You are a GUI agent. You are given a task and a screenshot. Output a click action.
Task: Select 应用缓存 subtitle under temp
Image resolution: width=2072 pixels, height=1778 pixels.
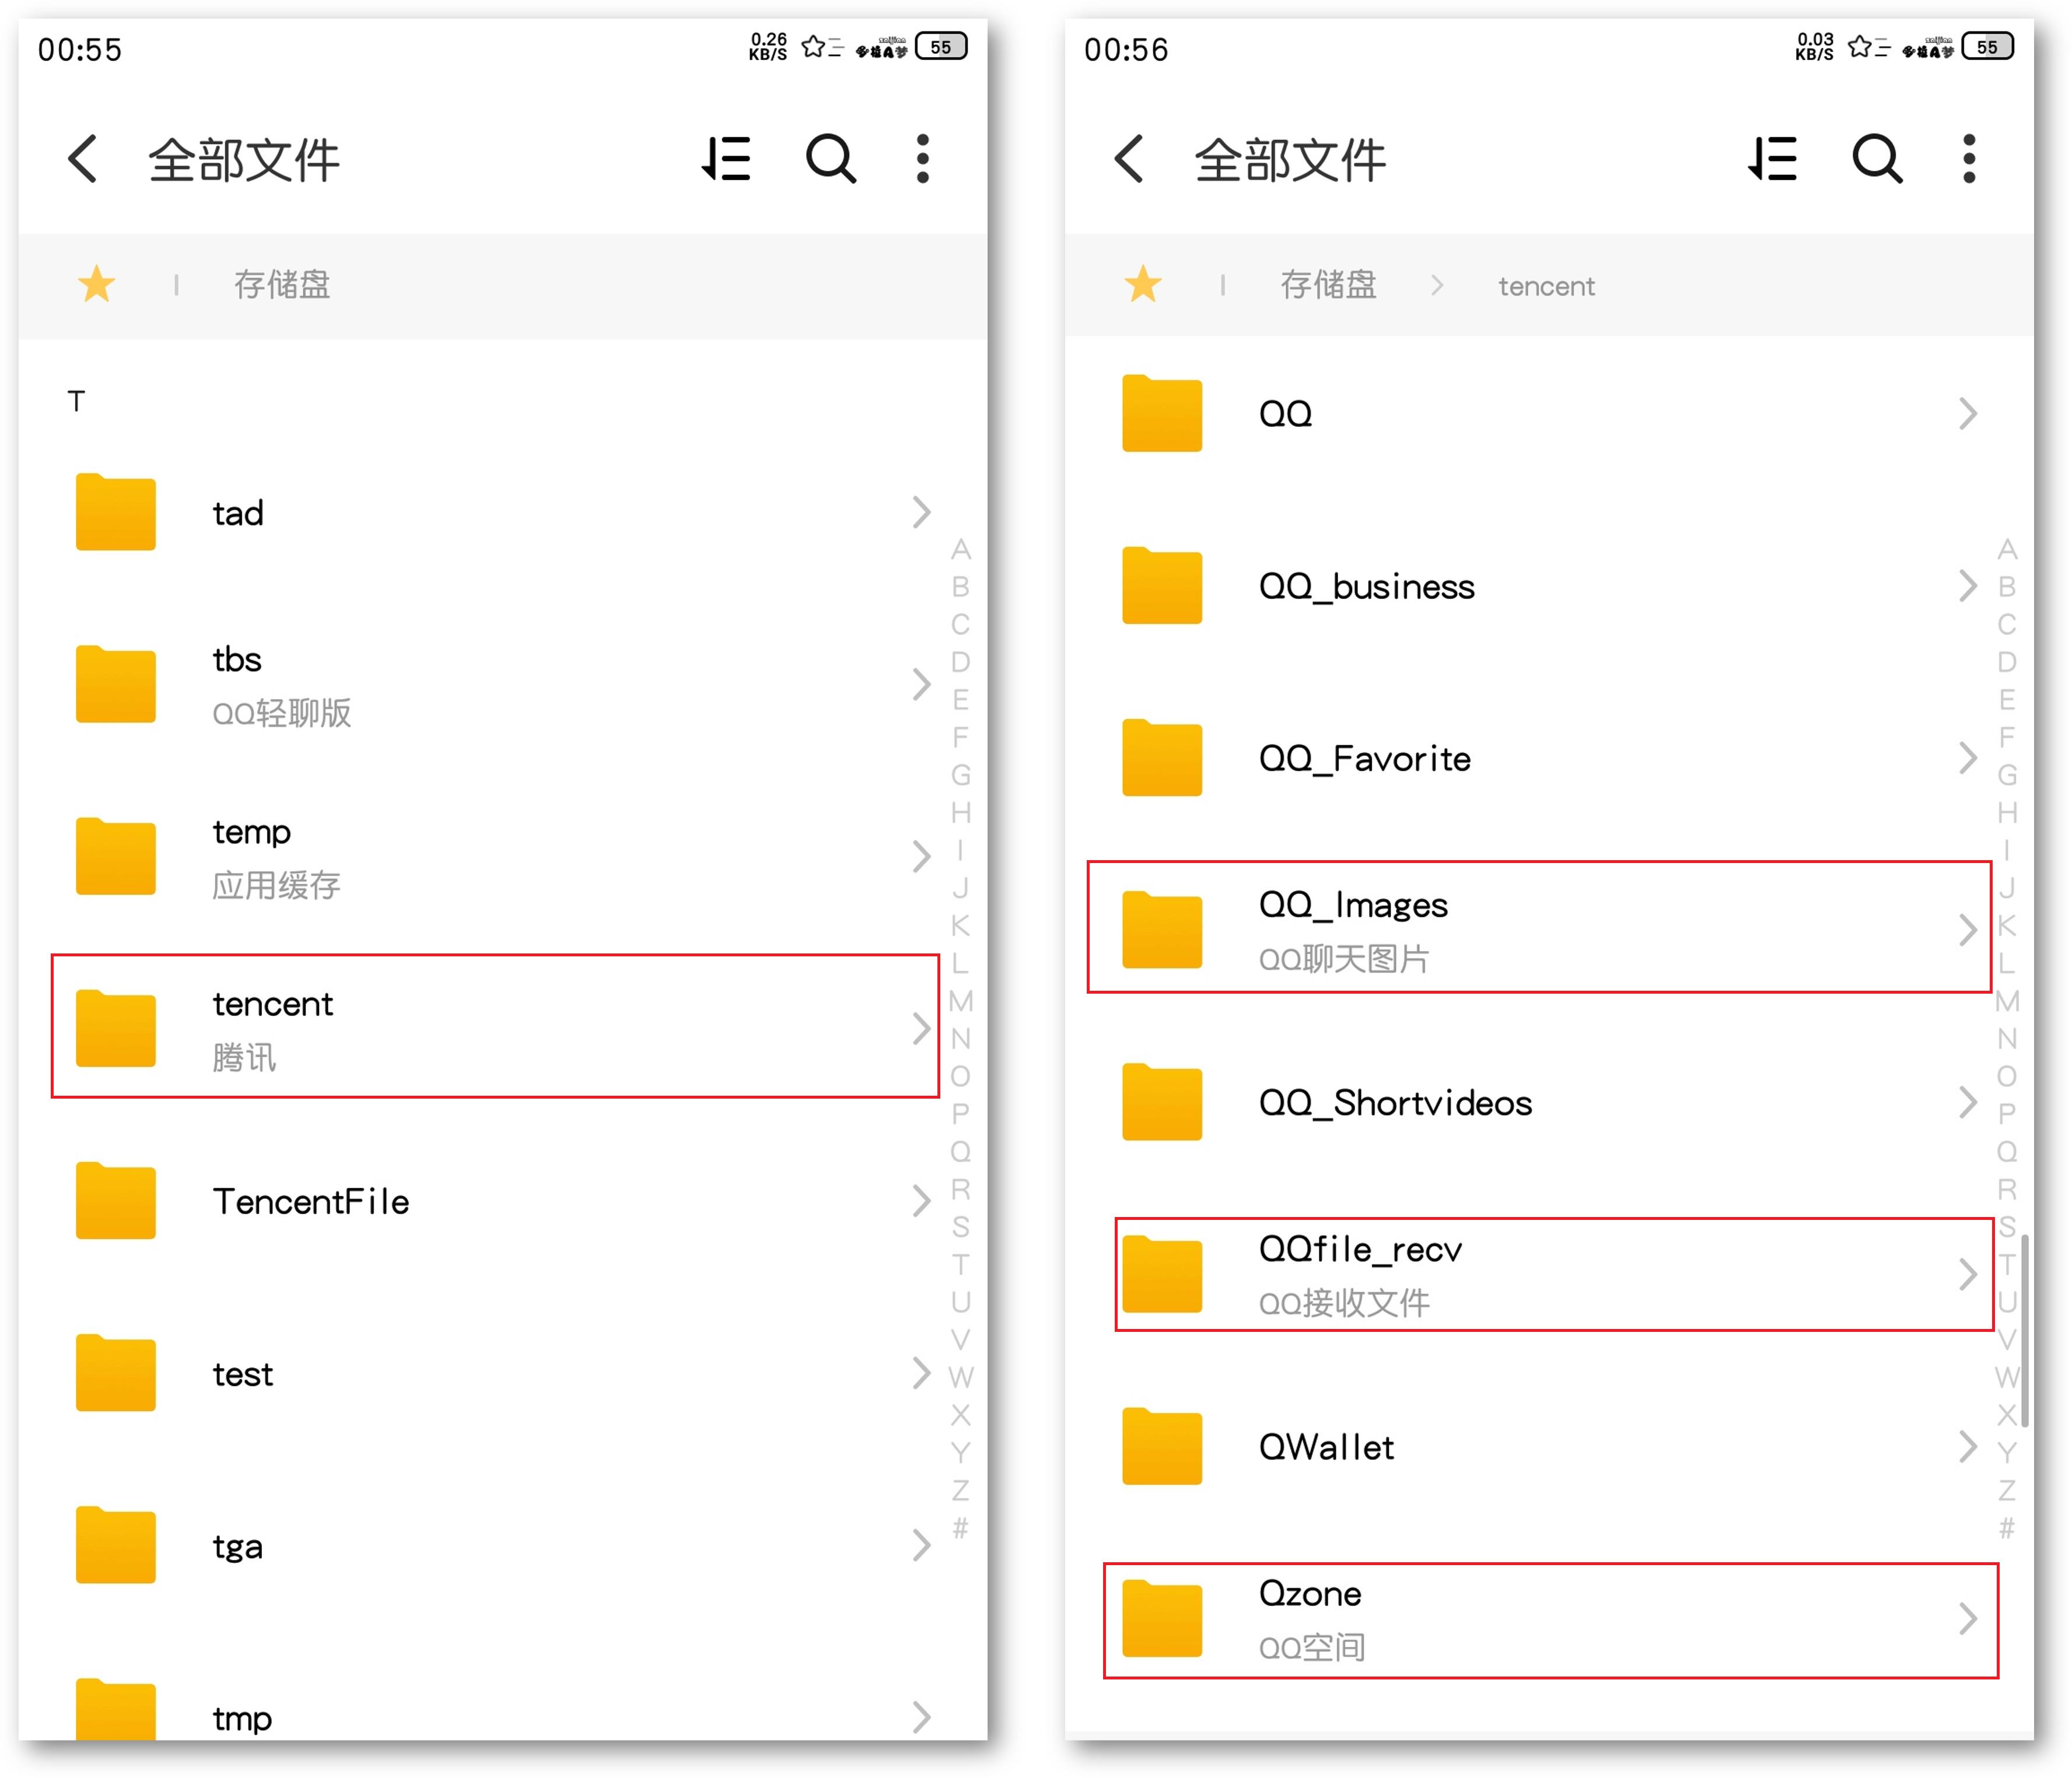point(276,885)
